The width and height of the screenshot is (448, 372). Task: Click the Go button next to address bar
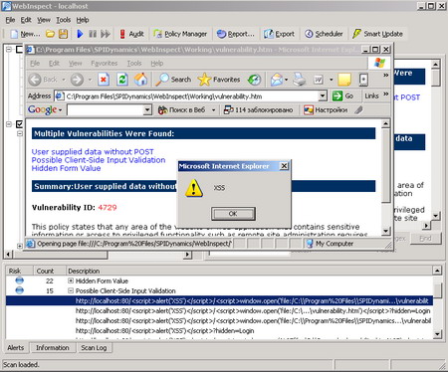point(342,96)
